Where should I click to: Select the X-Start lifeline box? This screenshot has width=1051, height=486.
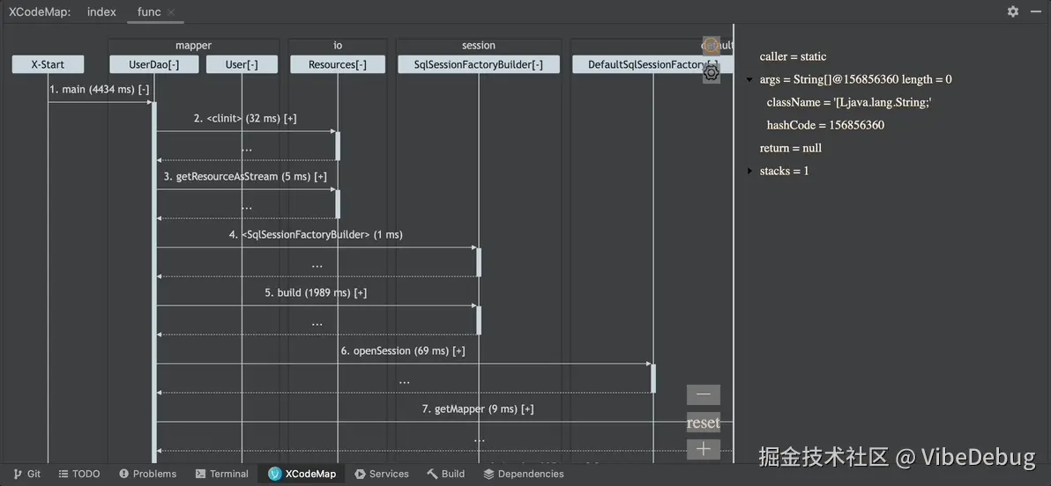[48, 65]
